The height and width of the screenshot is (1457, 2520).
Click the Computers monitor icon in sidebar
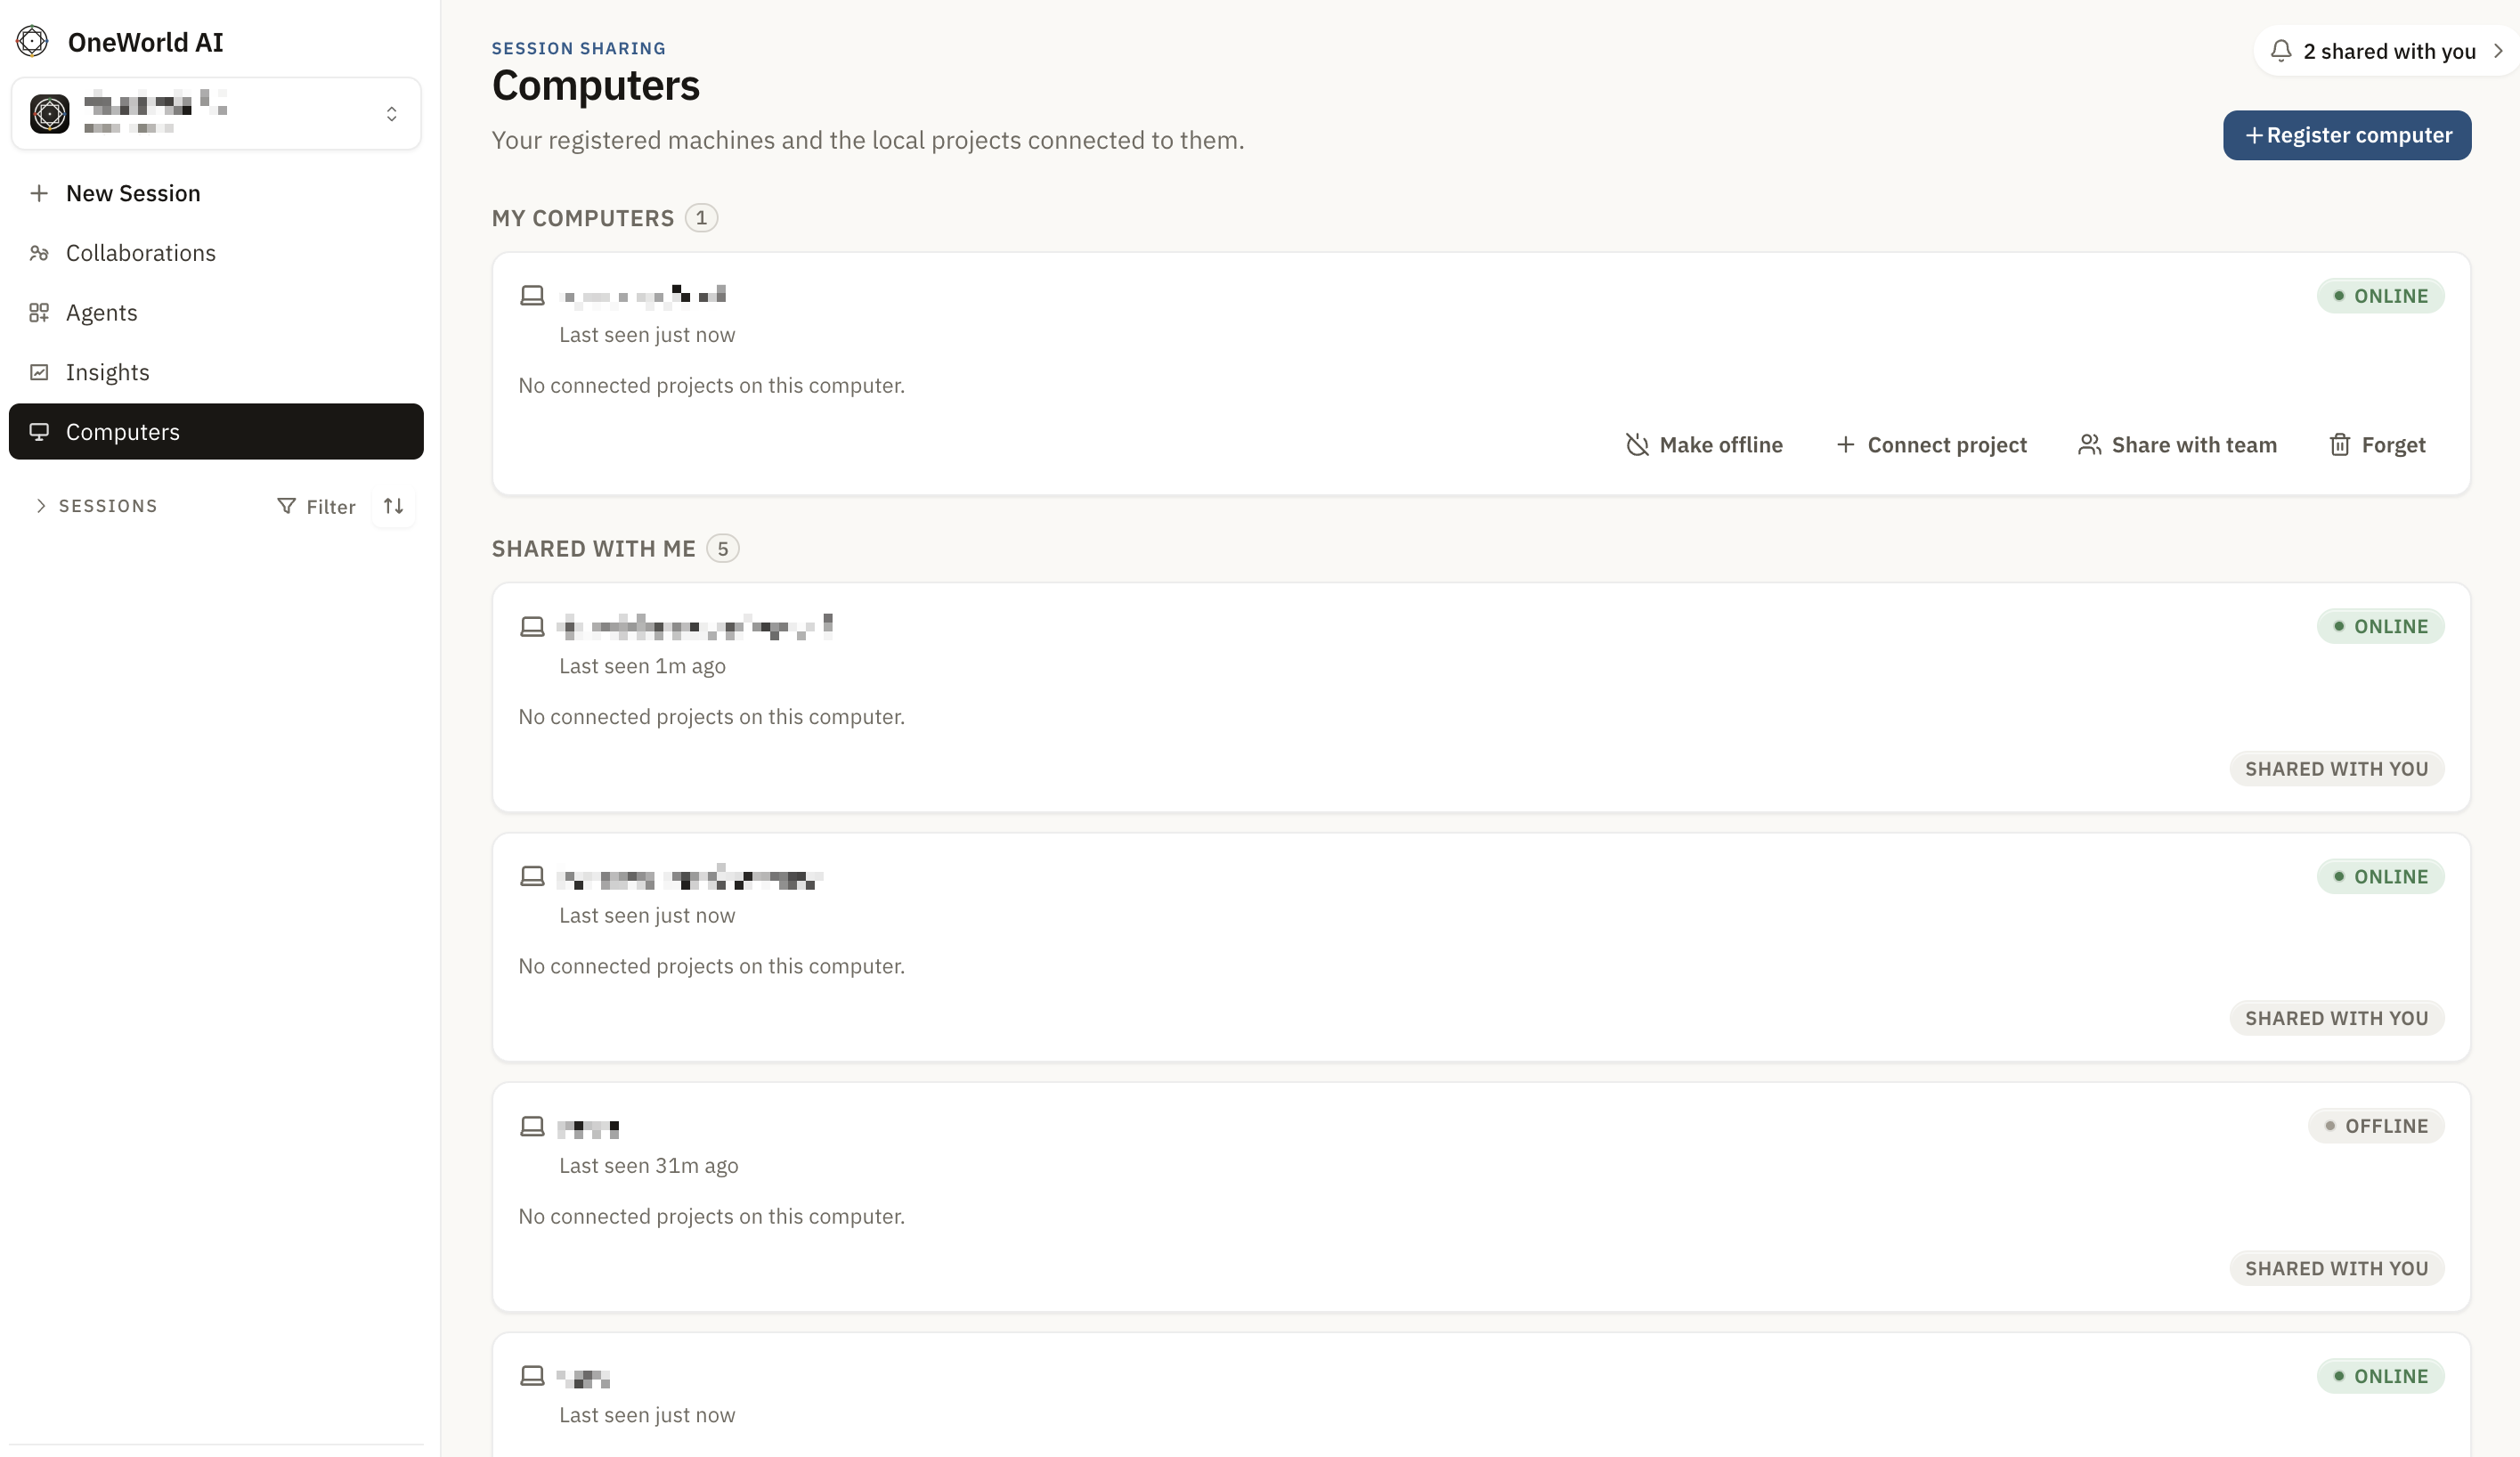(x=39, y=432)
